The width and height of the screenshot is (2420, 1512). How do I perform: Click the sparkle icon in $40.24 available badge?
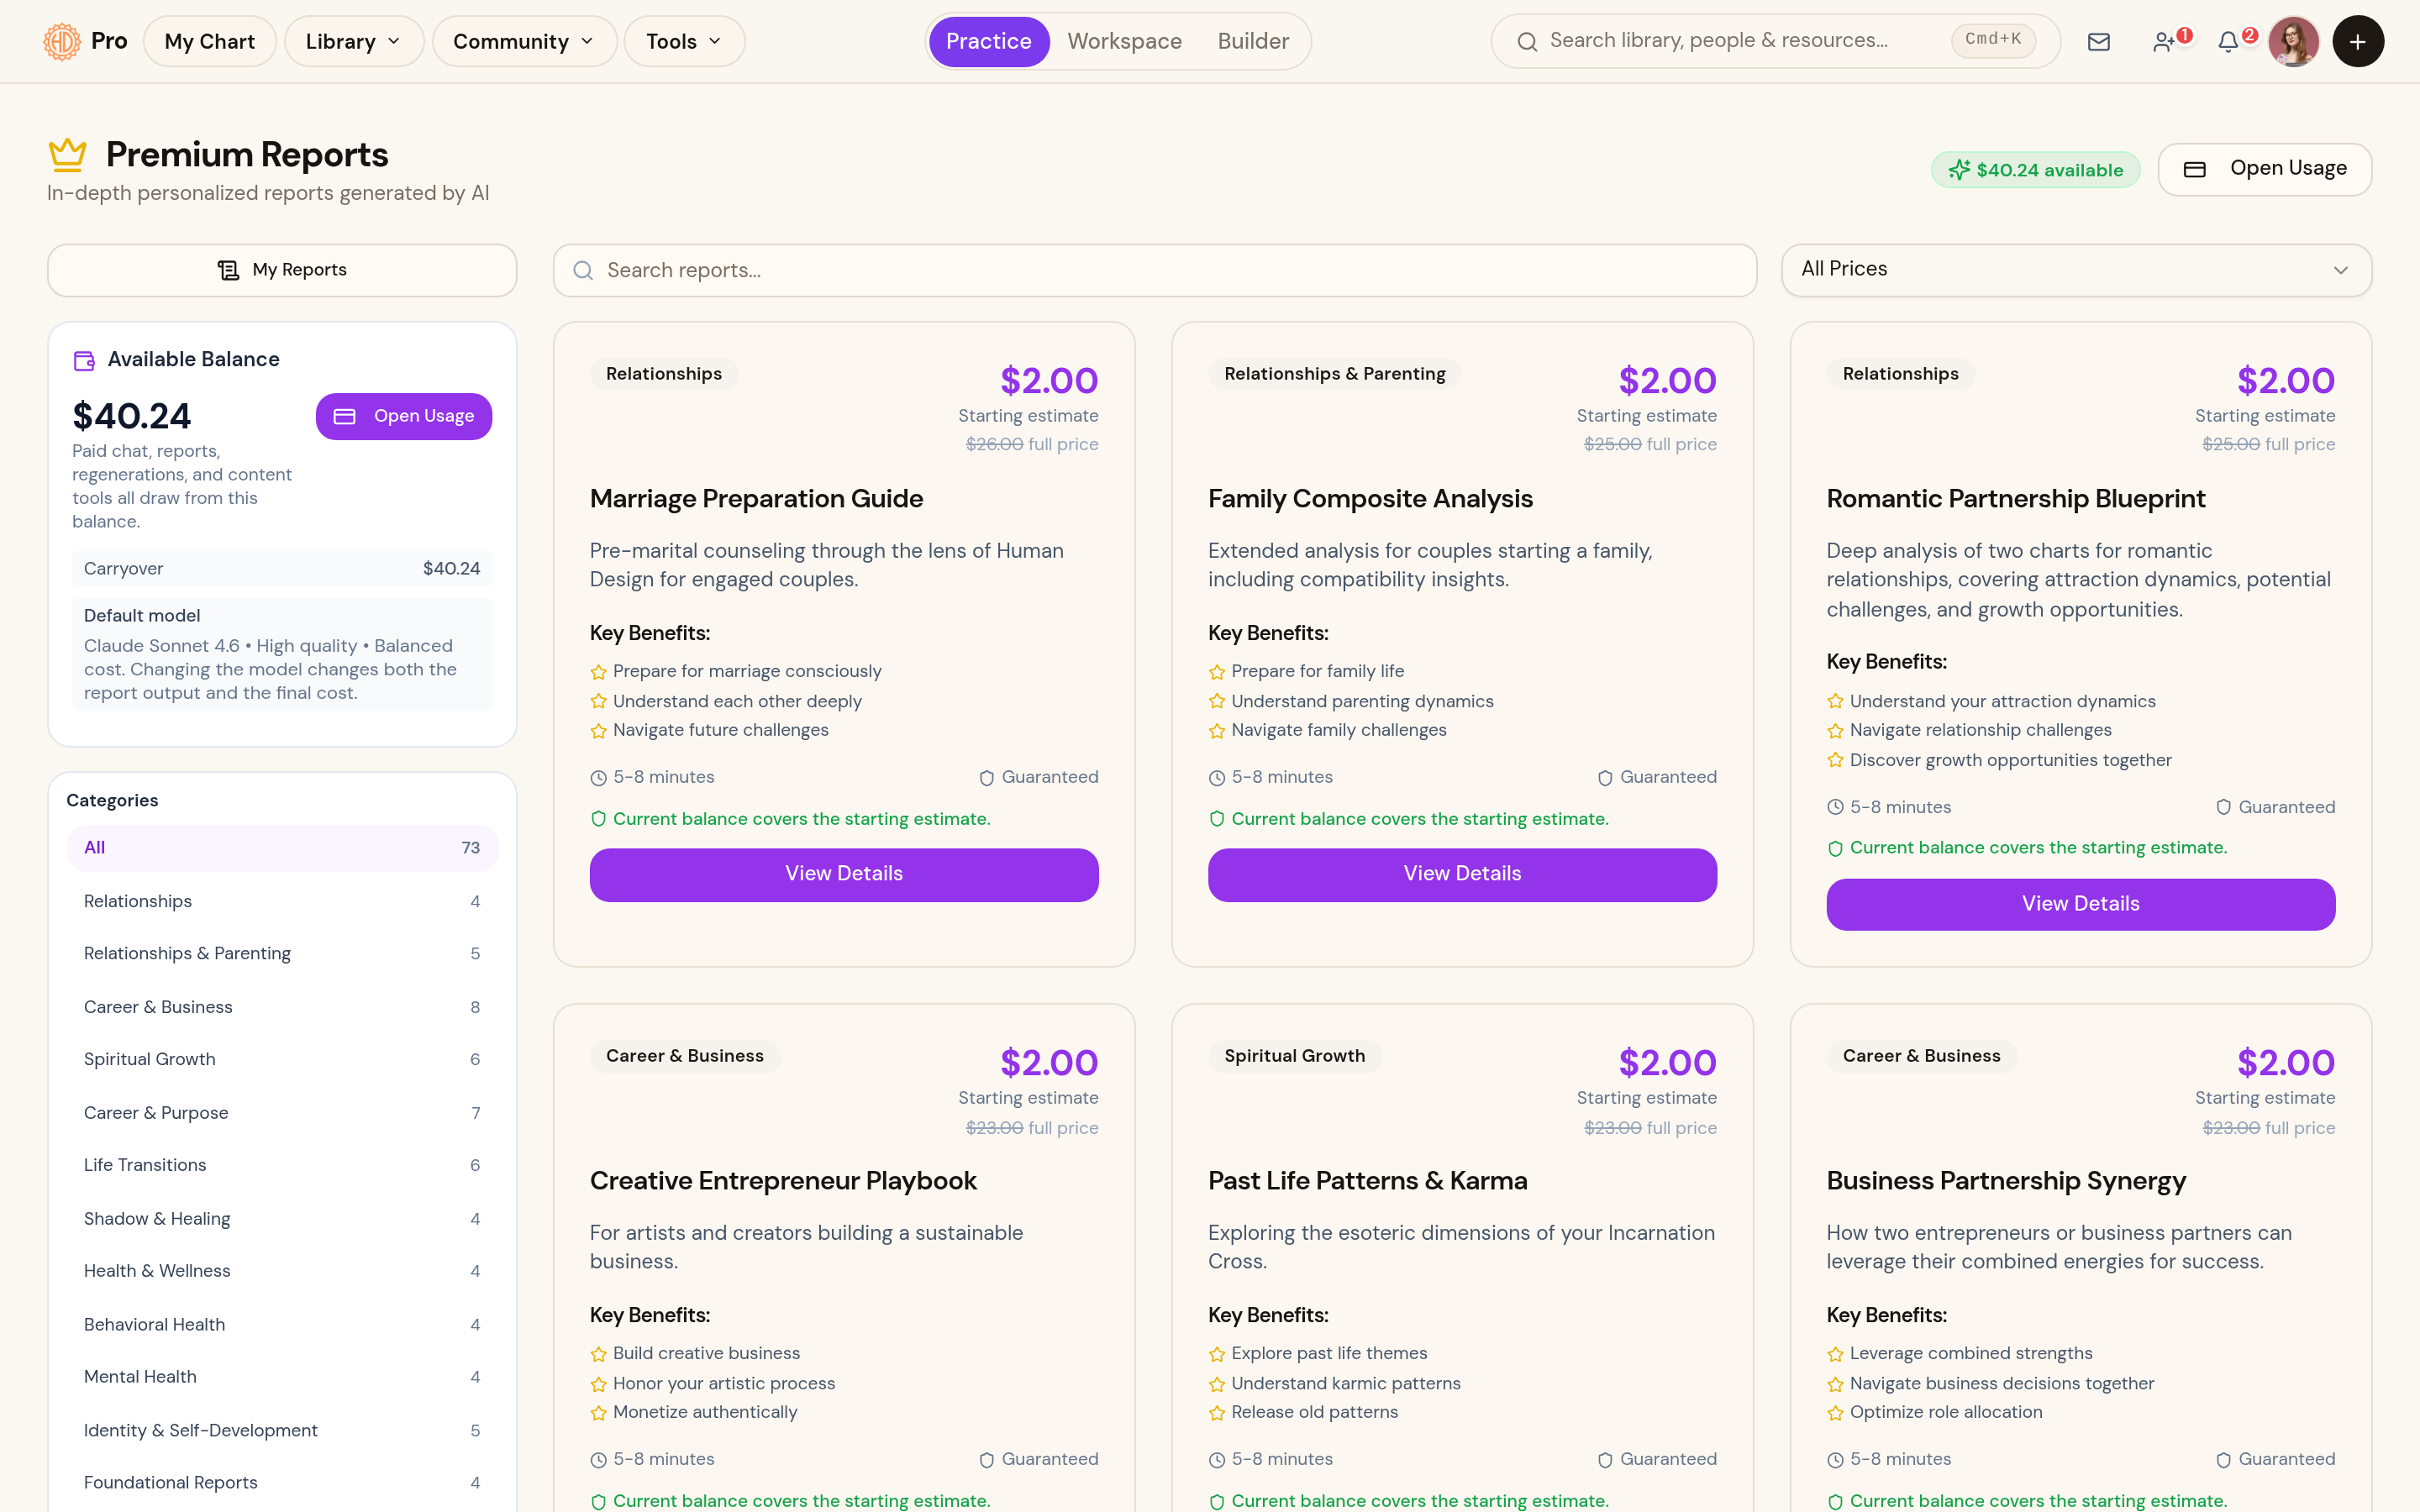click(1959, 170)
